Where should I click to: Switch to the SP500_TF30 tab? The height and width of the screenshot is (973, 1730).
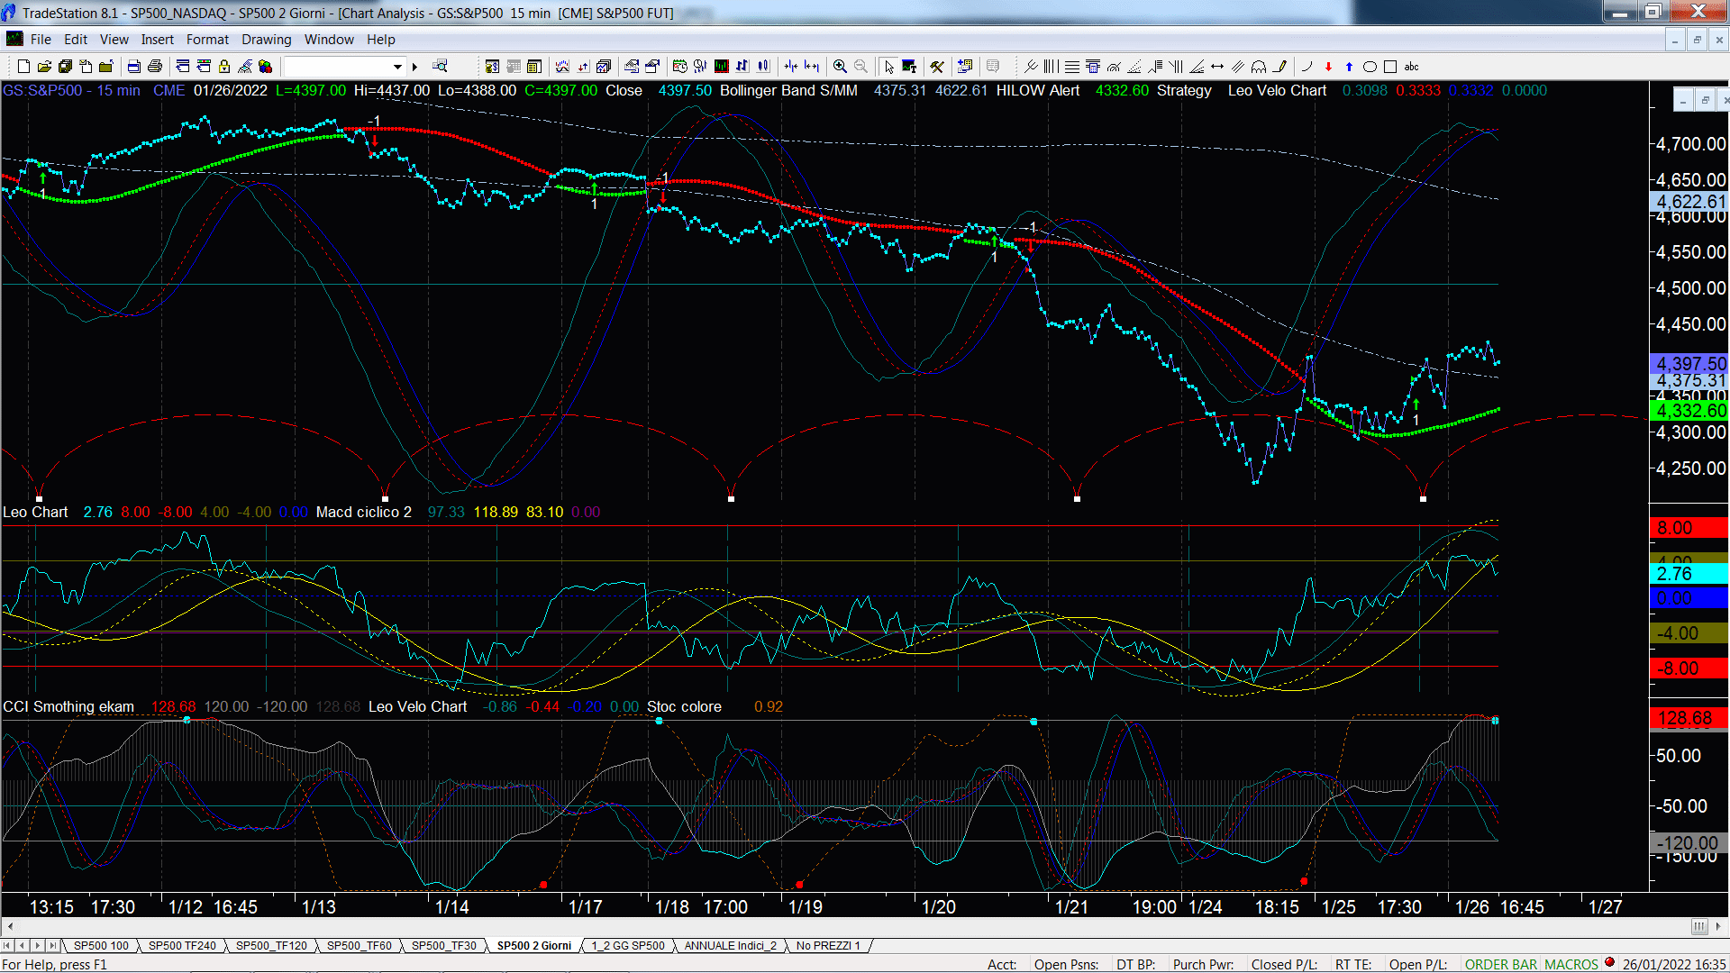click(x=443, y=945)
